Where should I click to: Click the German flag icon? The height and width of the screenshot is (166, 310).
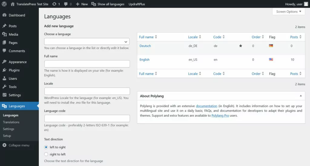click(x=271, y=45)
